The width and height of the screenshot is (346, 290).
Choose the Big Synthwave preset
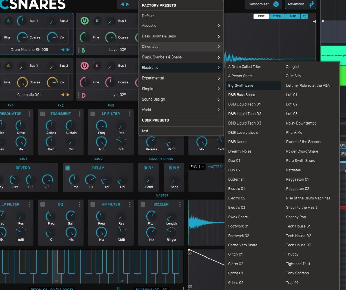click(x=241, y=86)
